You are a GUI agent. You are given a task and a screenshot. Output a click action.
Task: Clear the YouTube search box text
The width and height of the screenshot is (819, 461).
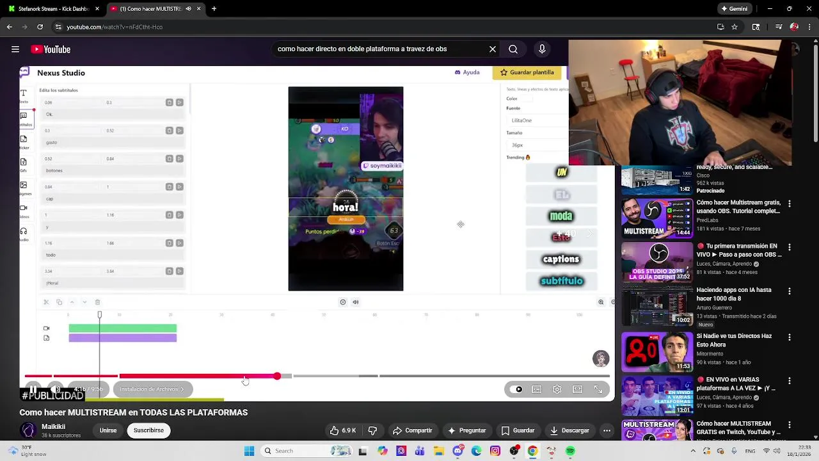click(x=493, y=49)
